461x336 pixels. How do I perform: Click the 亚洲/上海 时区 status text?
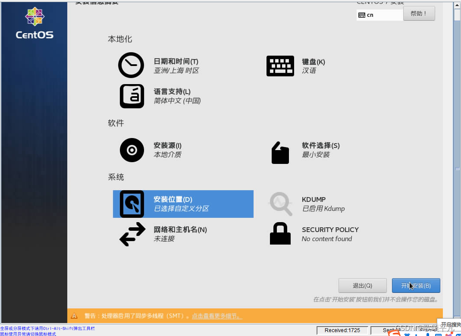(176, 71)
